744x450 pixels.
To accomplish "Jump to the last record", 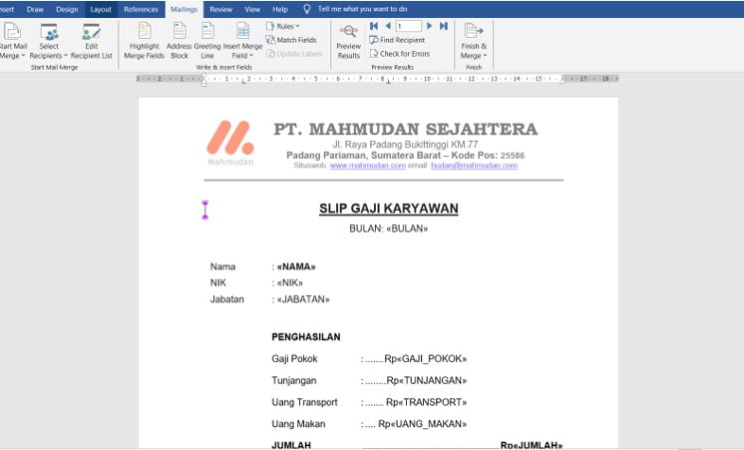I will coord(444,25).
